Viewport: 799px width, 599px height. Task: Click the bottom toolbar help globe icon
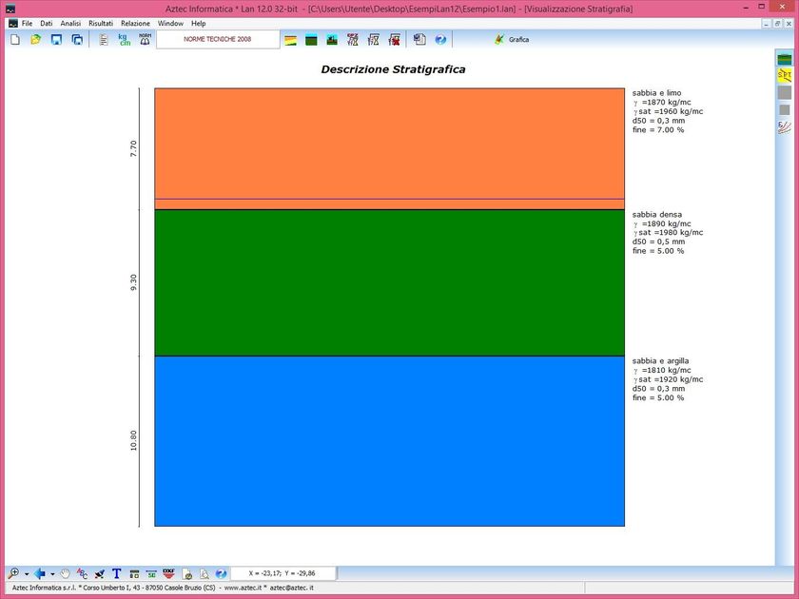click(x=221, y=573)
